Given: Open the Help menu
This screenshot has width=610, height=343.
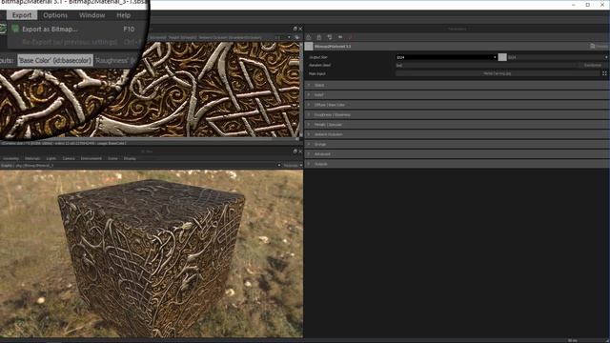Looking at the screenshot, I should tap(123, 15).
